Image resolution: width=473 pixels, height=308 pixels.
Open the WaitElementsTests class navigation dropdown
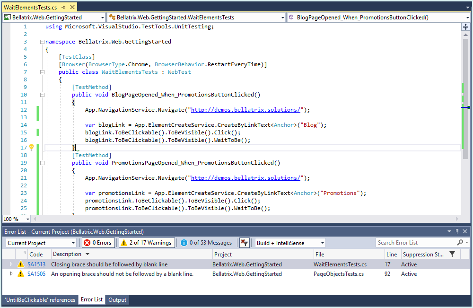click(196, 18)
